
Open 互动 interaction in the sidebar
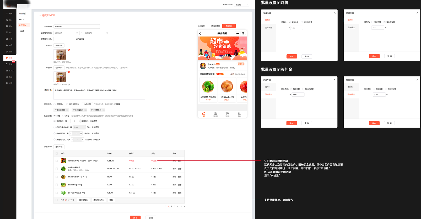[9, 77]
